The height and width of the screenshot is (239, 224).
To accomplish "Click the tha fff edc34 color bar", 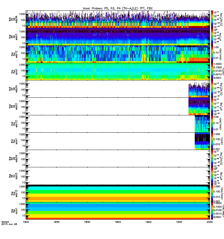I will (x=212, y=19).
